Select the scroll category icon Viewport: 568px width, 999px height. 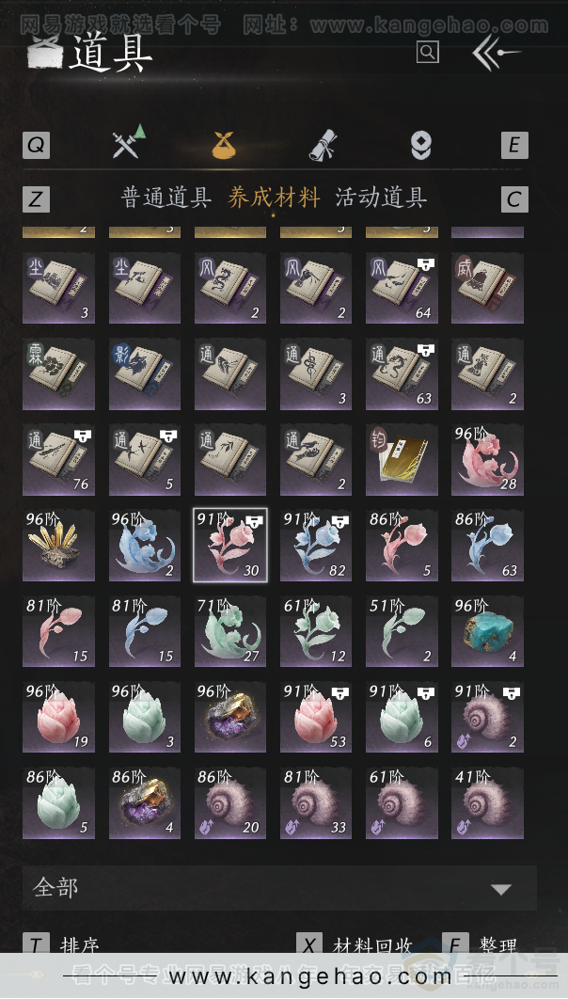tap(323, 145)
